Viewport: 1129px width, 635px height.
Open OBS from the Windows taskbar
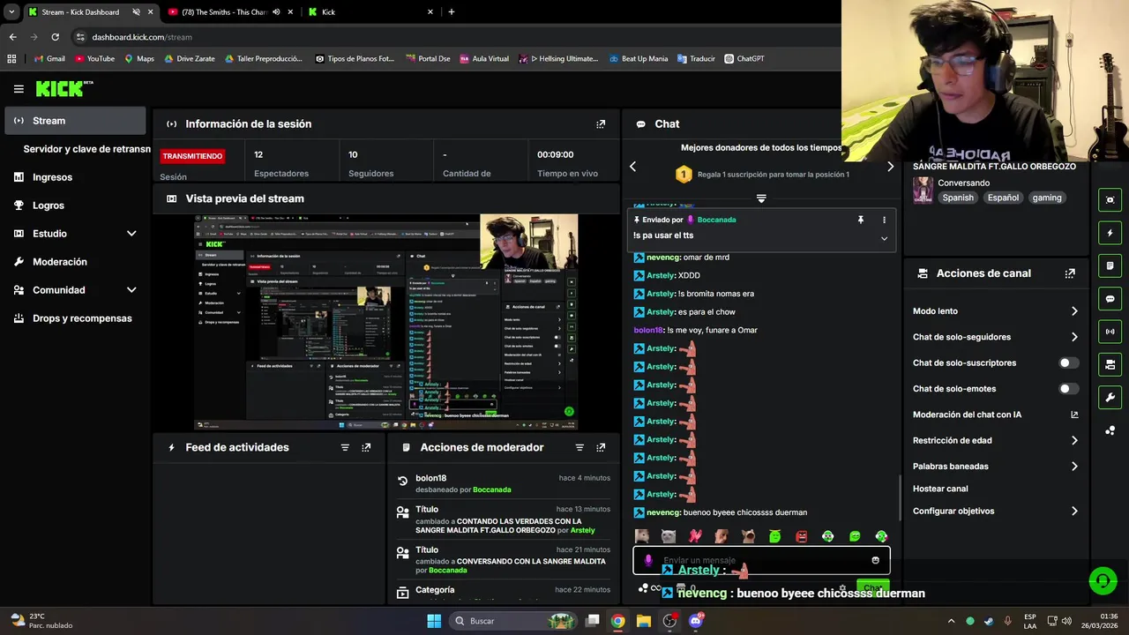[x=669, y=621]
